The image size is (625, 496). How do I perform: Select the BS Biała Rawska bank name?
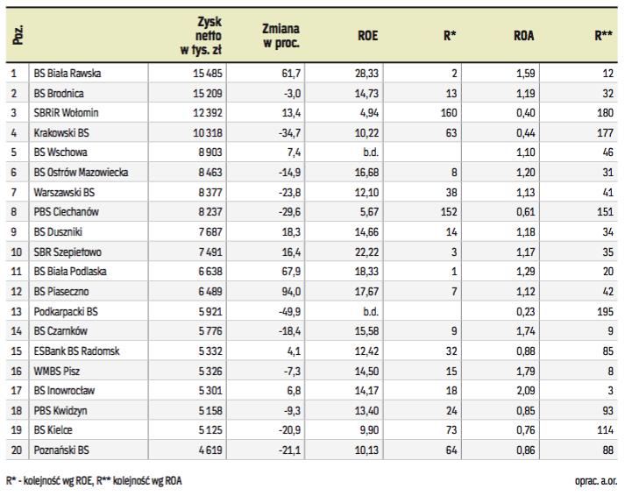tap(67, 74)
